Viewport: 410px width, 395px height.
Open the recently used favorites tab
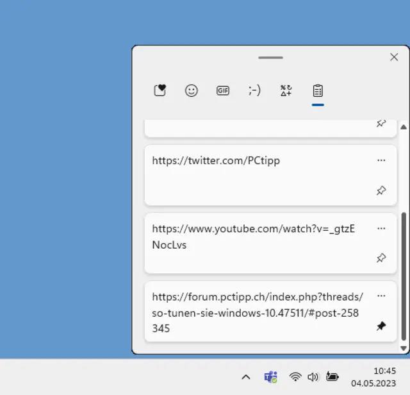(160, 90)
